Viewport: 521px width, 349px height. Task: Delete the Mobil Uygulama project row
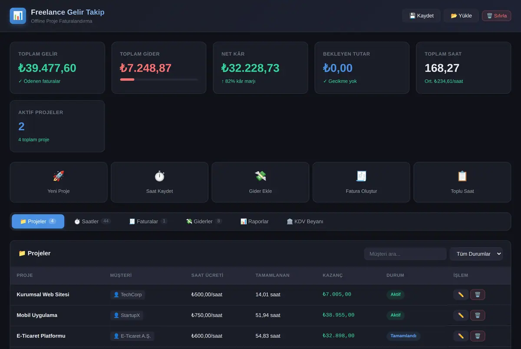tap(478, 315)
